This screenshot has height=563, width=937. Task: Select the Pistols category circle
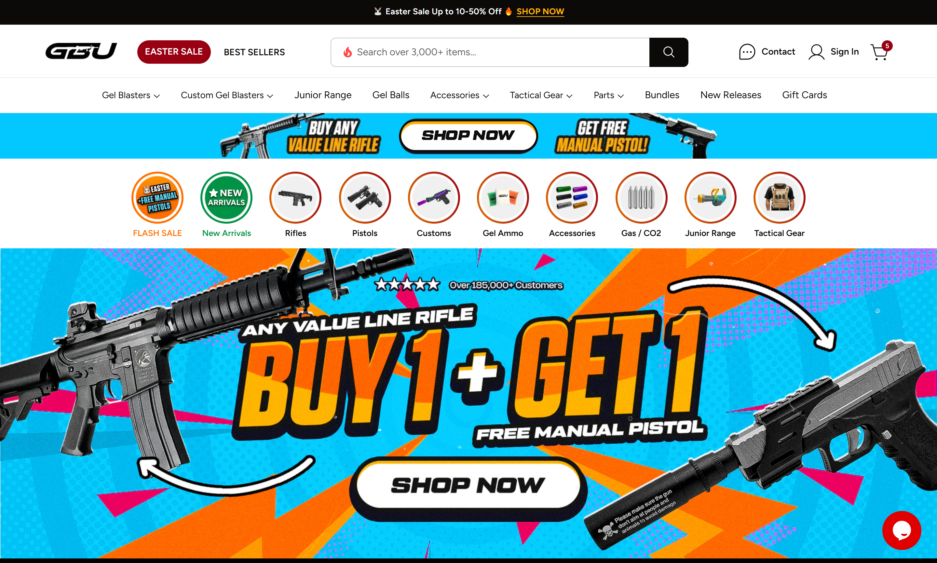(x=364, y=197)
